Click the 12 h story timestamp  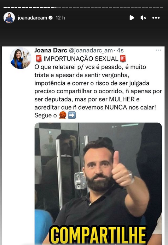(60, 18)
